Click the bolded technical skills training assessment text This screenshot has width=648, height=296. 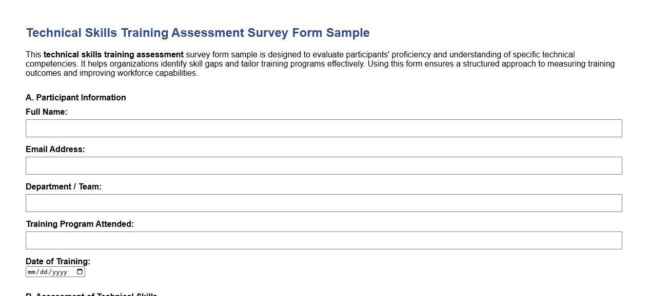114,54
